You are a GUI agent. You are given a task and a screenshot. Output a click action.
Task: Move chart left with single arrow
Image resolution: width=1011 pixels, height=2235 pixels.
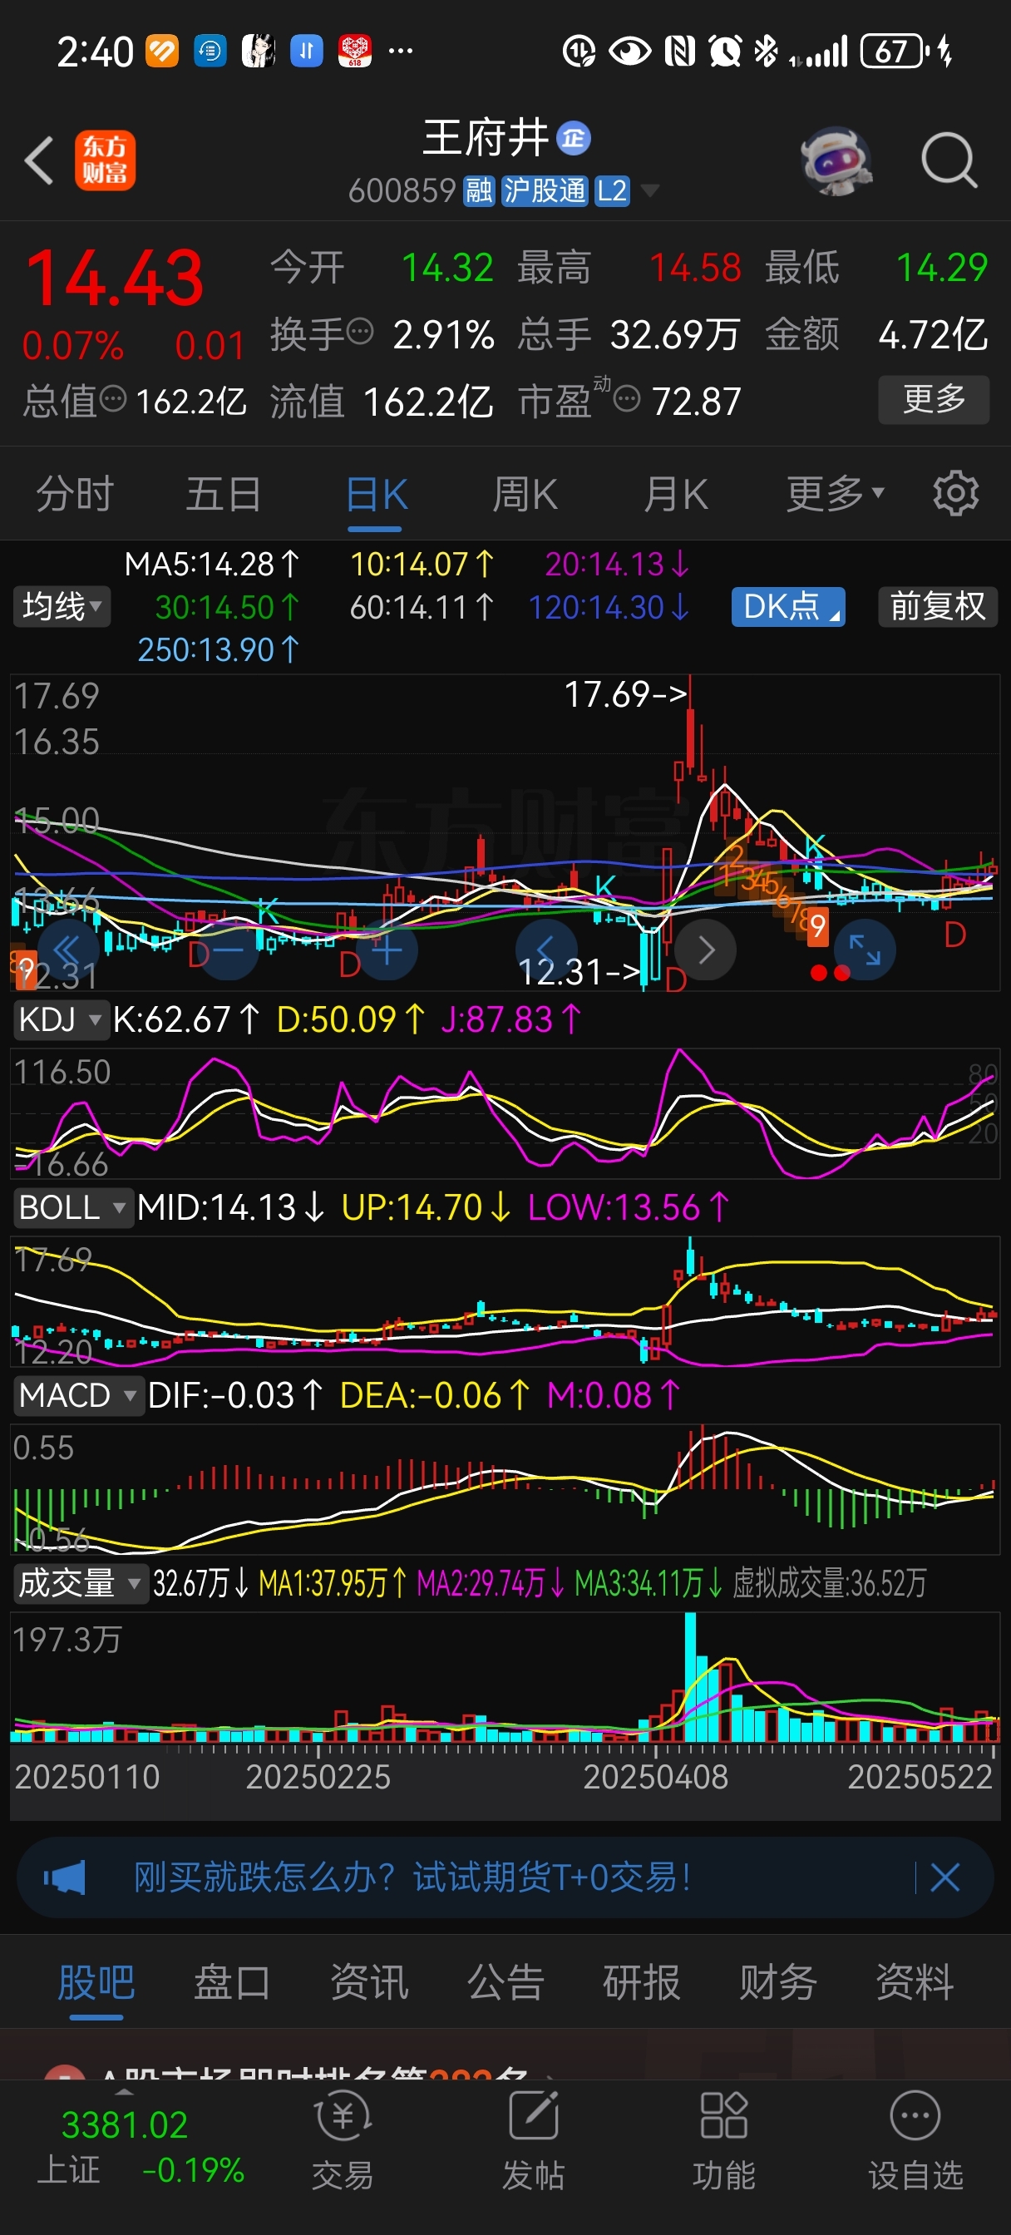click(546, 950)
